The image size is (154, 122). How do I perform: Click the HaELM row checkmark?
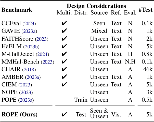[64, 47]
